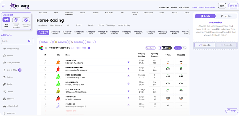Expand the Bet Type dropdown
Screen dimensions: 239x116
coord(46,42)
